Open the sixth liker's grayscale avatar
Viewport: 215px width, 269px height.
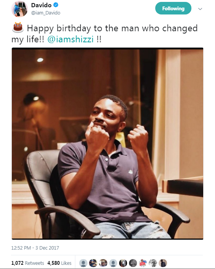(x=133, y=263)
